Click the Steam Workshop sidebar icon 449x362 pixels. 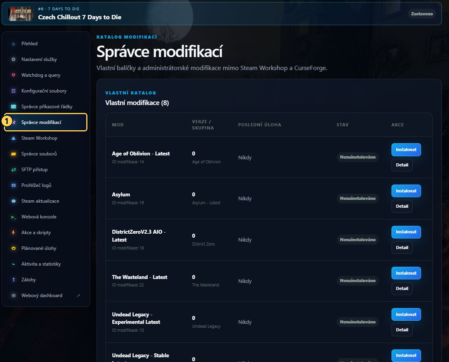(x=13, y=138)
